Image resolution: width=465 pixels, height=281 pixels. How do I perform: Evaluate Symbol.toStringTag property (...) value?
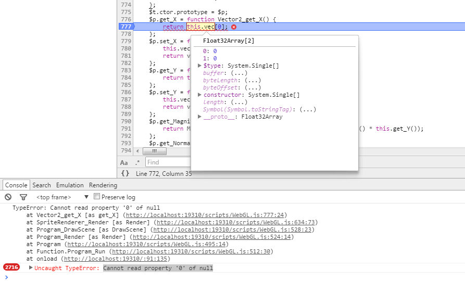[x=308, y=109]
